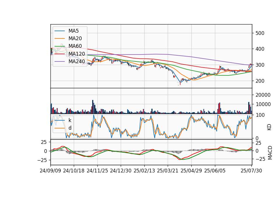Image resolution: width=280 pixels, height=201 pixels.
Task: Click the 24/12/30 date axis label
Action: click(x=121, y=171)
